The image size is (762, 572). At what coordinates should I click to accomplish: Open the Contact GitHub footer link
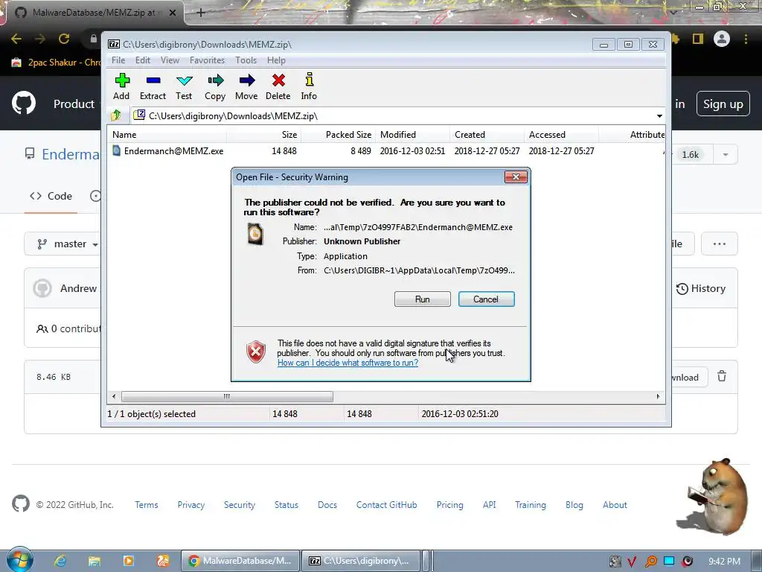386,505
